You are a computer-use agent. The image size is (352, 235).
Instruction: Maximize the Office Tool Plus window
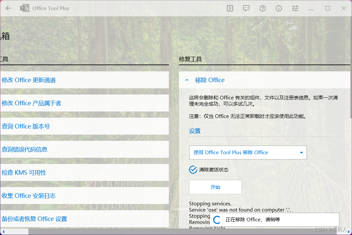[x=328, y=8]
